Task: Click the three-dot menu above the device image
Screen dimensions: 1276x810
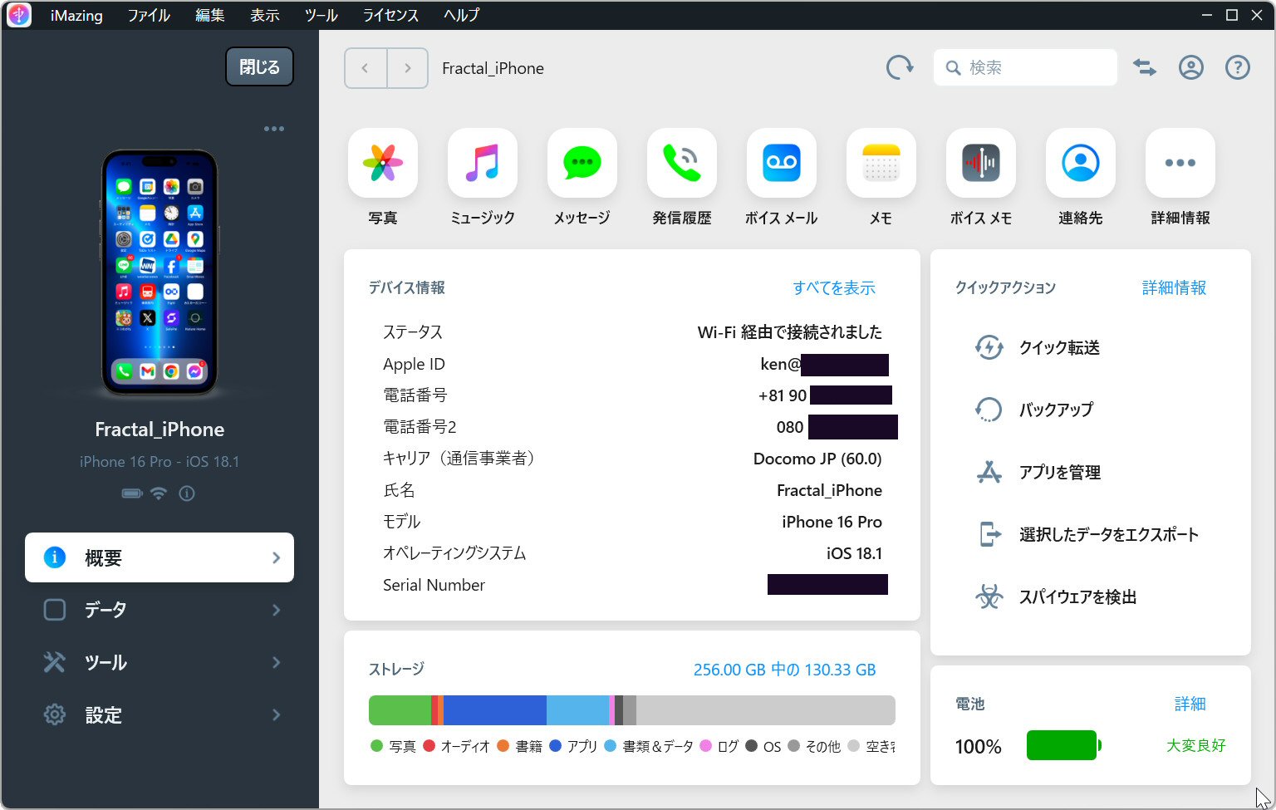Action: pos(274,129)
